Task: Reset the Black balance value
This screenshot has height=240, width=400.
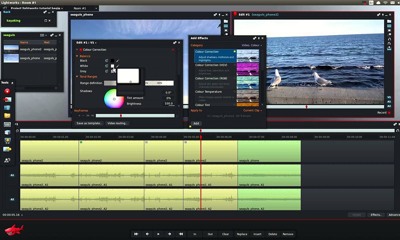Action: tap(107, 60)
